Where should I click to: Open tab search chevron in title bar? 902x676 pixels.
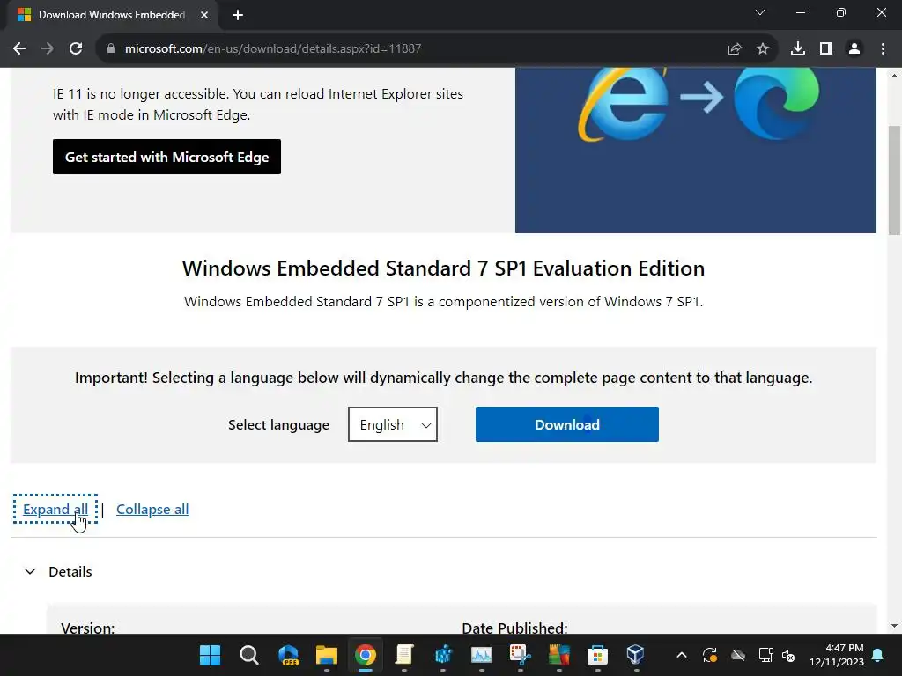tap(760, 12)
